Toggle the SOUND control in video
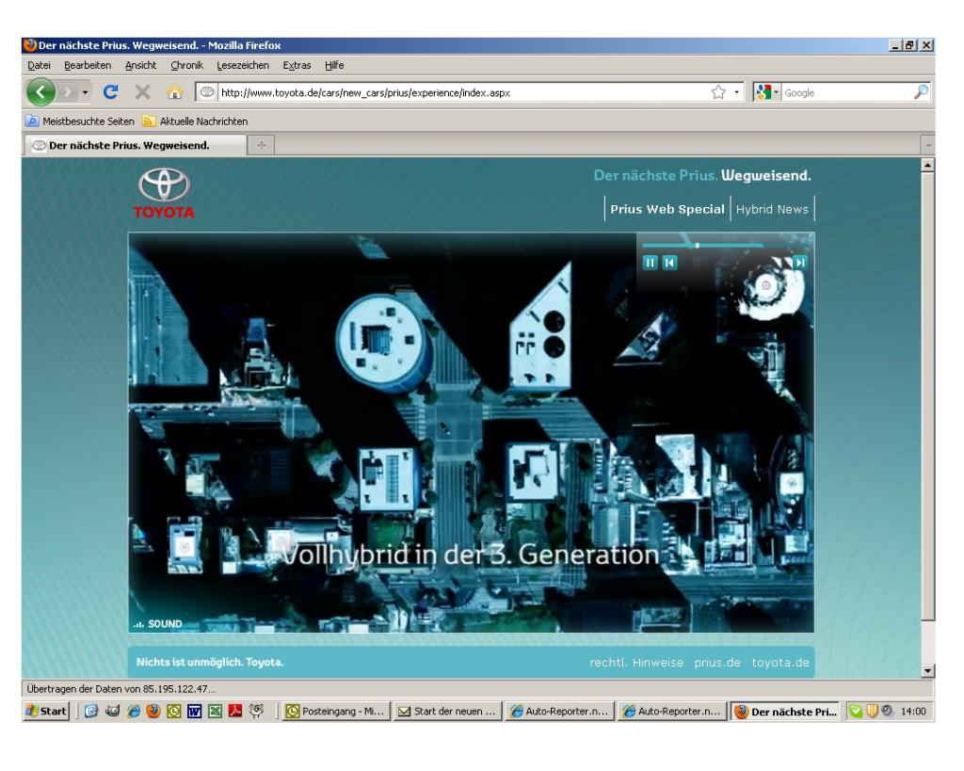 (x=158, y=623)
